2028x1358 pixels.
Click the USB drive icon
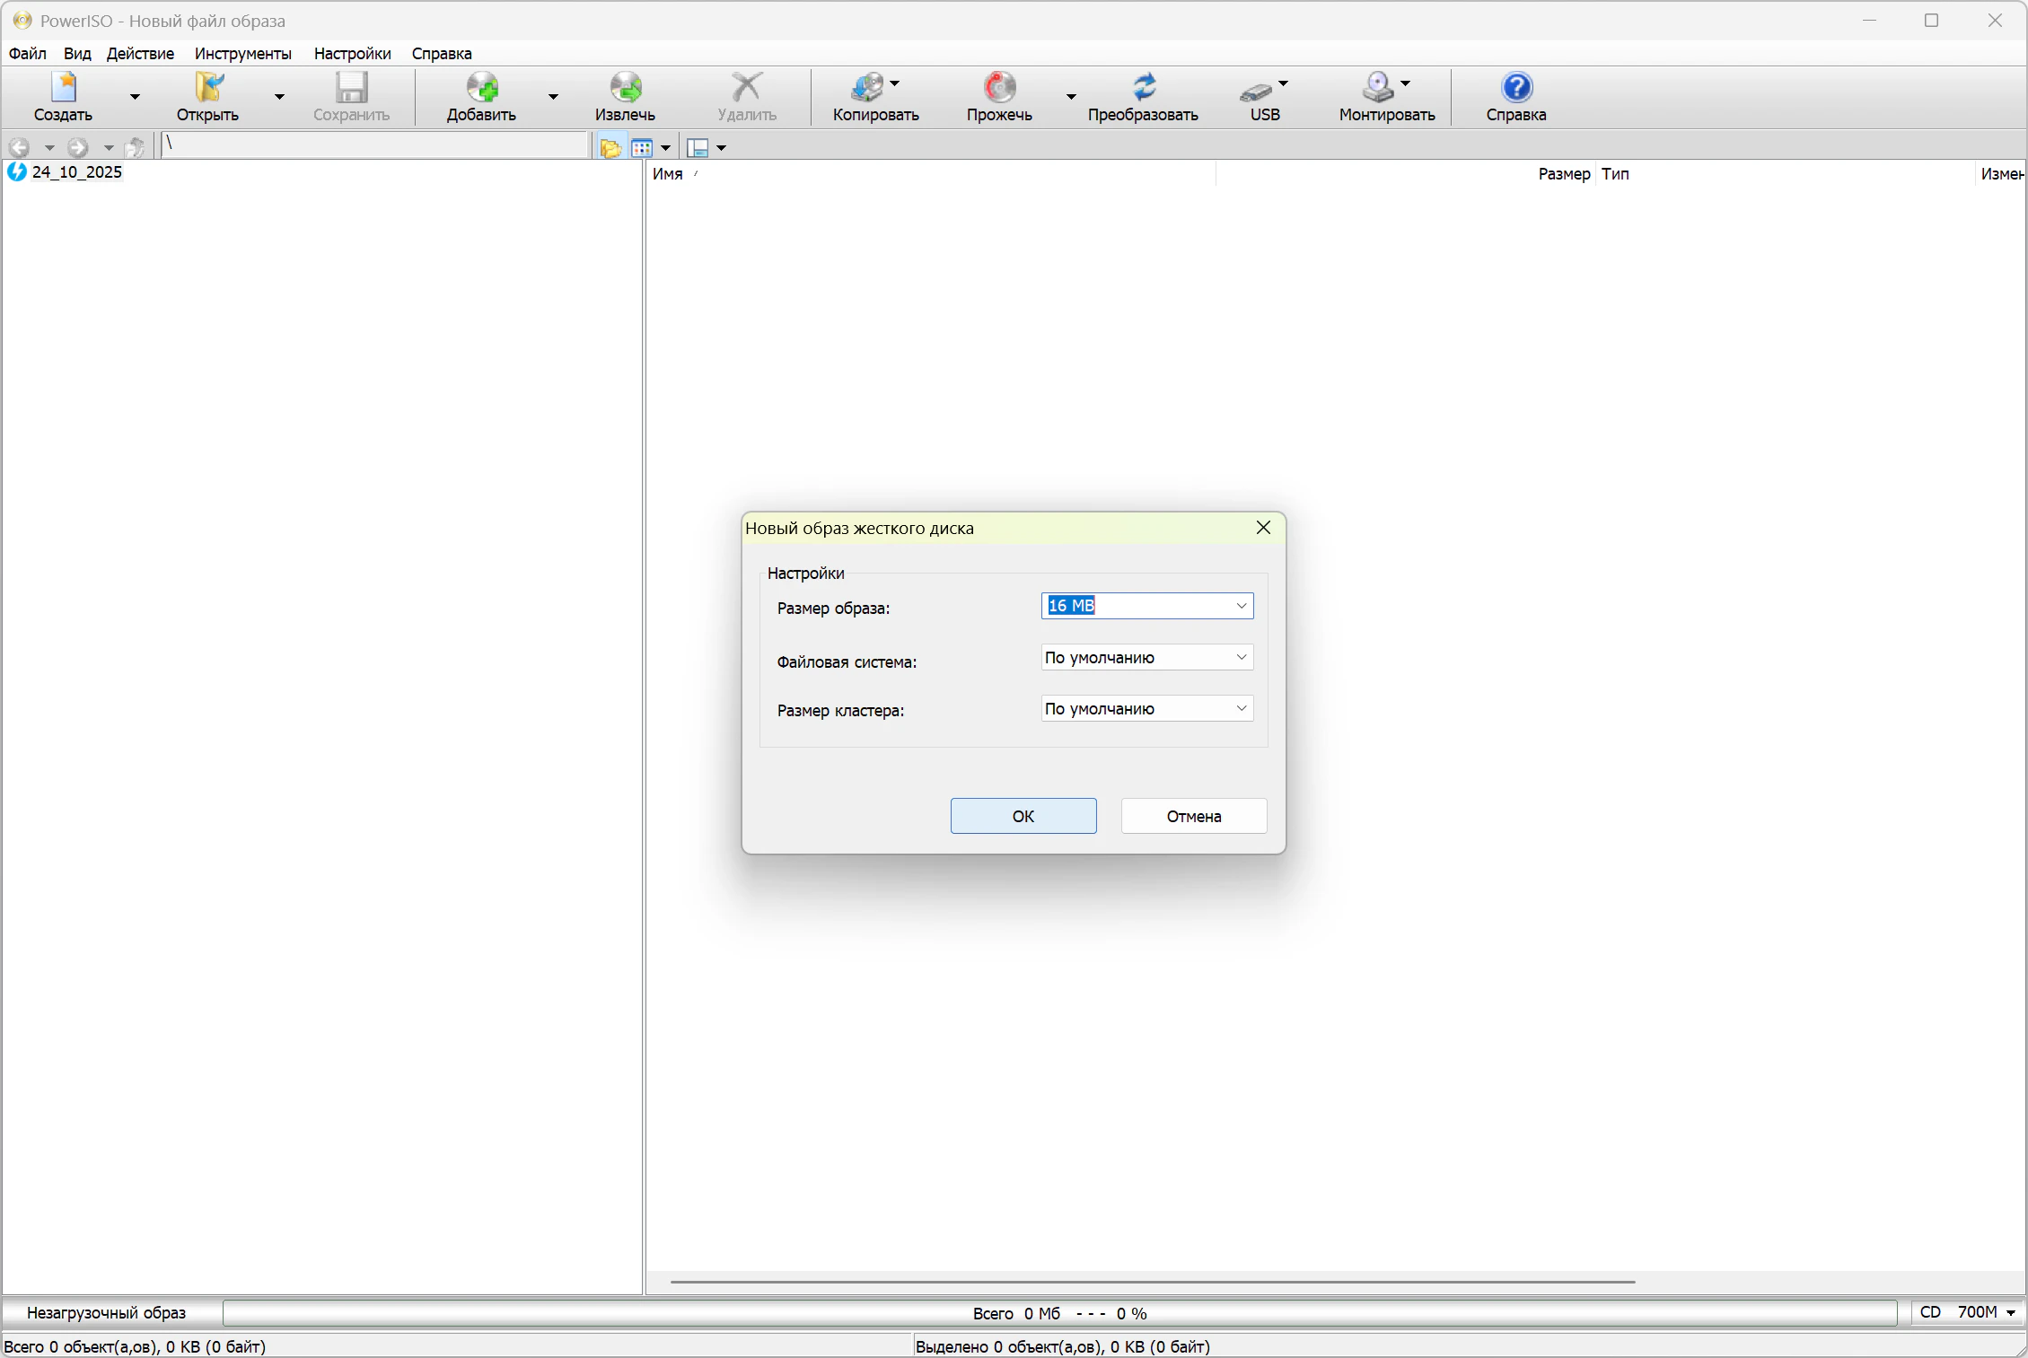(x=1256, y=90)
